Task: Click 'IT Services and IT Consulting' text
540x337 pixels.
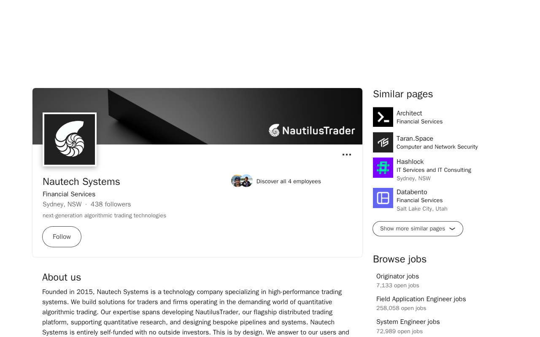Action: (434, 170)
